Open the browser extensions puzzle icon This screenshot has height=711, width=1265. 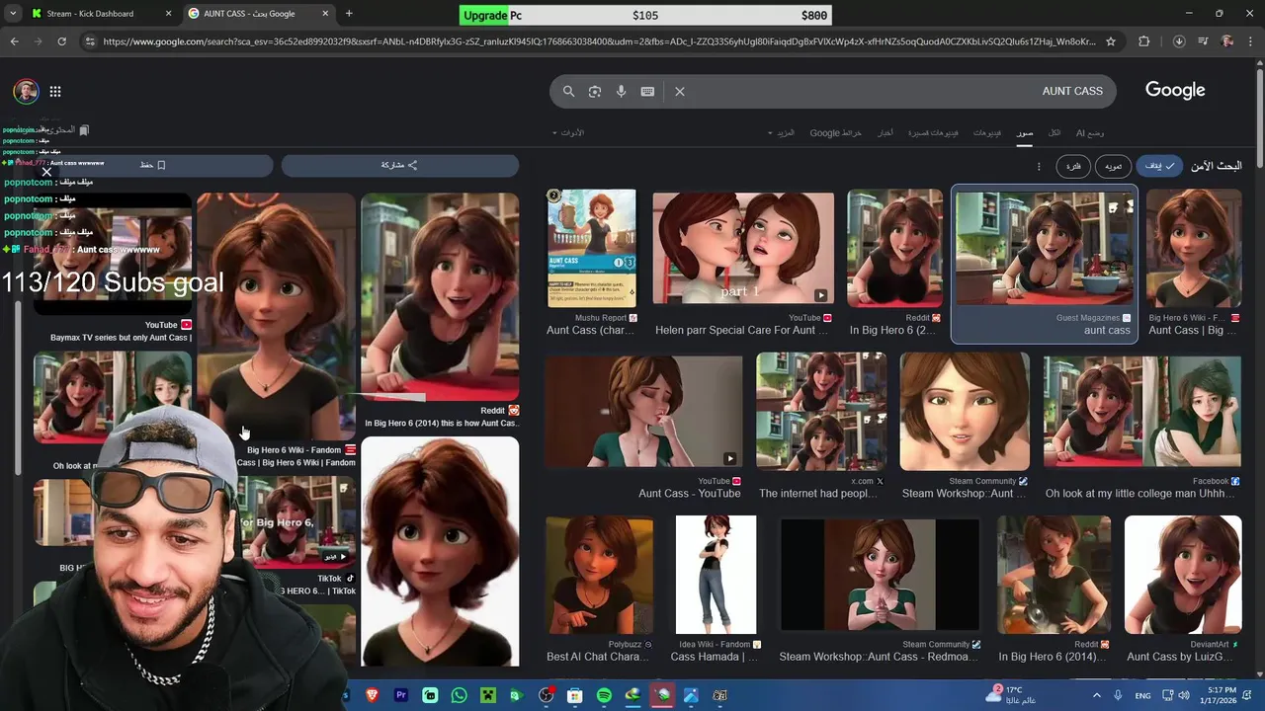tap(1144, 41)
